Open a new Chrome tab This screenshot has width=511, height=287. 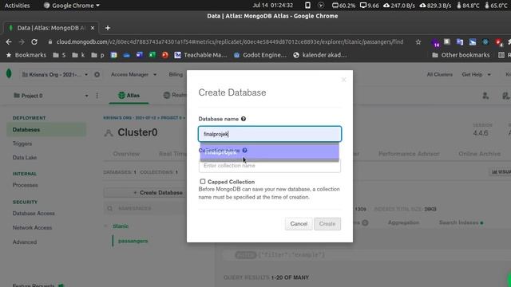108,28
